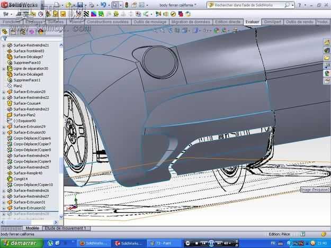Click the Next track button in media player

(x=219, y=243)
